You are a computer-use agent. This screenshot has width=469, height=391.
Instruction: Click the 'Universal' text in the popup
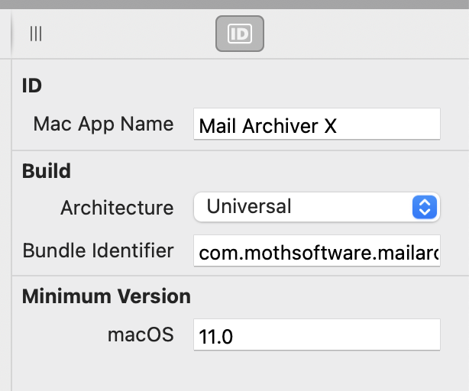249,206
